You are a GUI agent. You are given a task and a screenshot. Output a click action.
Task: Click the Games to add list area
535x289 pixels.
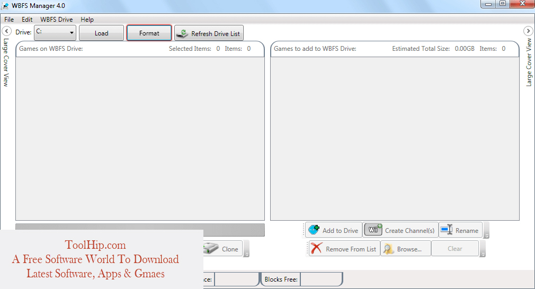click(395, 138)
